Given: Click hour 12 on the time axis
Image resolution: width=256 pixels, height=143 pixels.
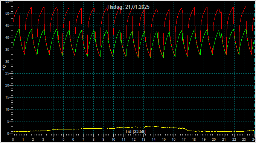Looking at the screenshot, I should click(134, 140).
